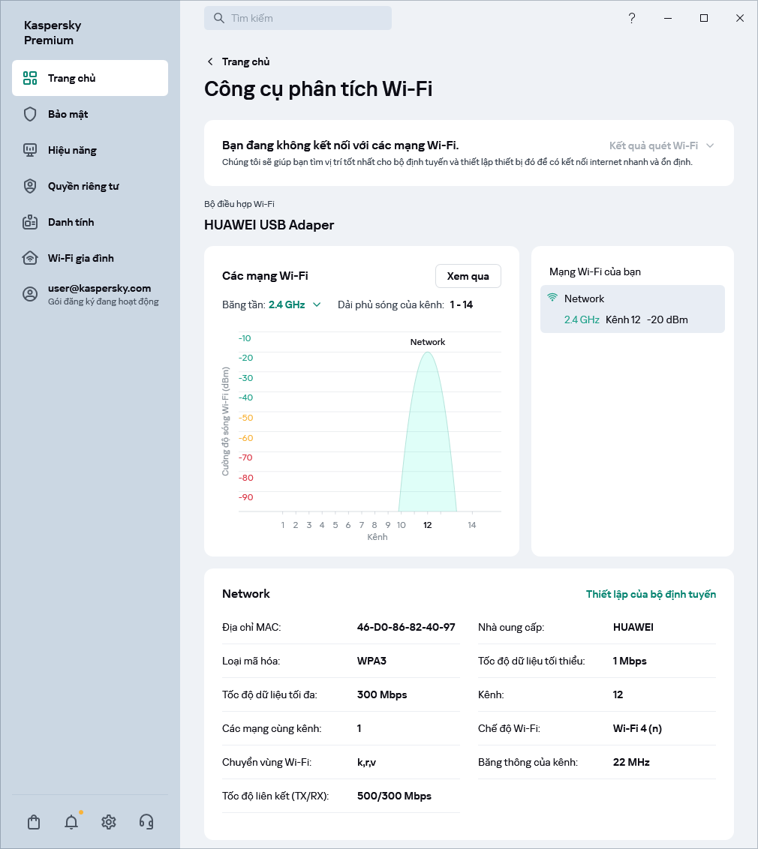Click the help question mark icon

click(x=632, y=18)
